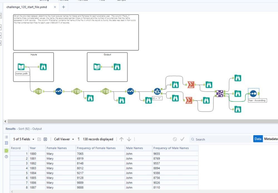Open the 5 of 5 Fields dropdown
This screenshot has height=193, width=278.
(x=24, y=139)
